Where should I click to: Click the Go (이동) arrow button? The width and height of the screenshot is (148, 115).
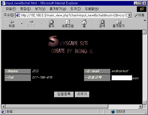tap(139, 15)
